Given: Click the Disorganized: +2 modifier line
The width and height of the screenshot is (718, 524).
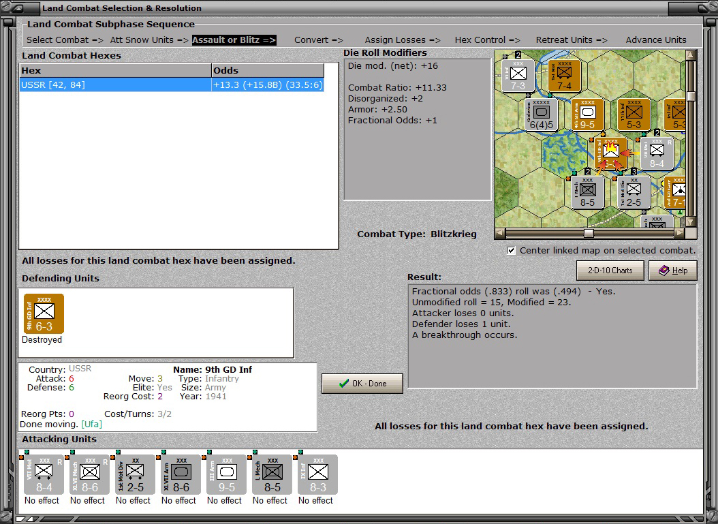Looking at the screenshot, I should pos(386,99).
